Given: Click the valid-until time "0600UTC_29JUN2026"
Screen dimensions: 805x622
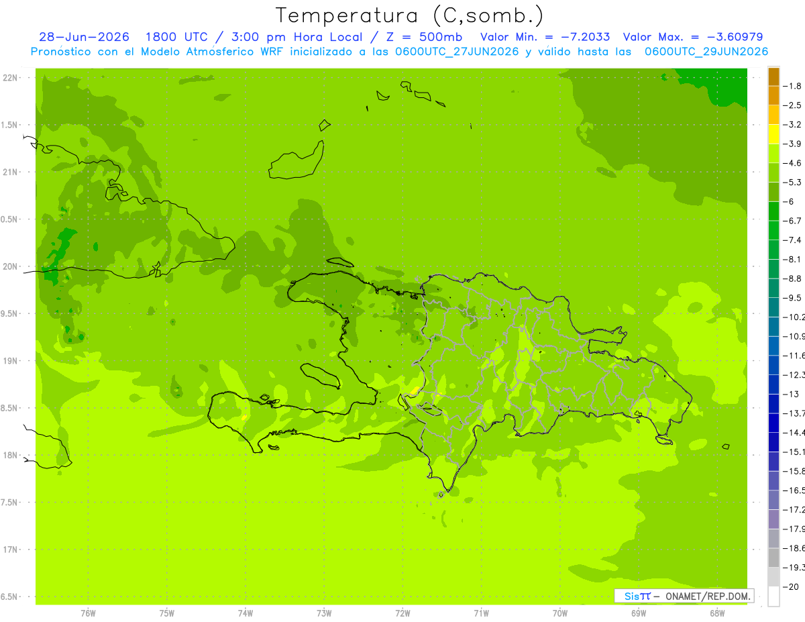Looking at the screenshot, I should [706, 52].
